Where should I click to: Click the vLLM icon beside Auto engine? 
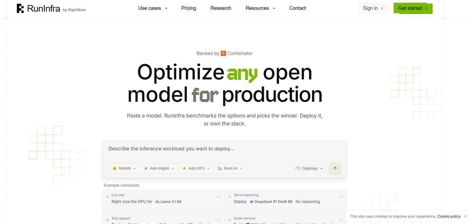coord(145,168)
